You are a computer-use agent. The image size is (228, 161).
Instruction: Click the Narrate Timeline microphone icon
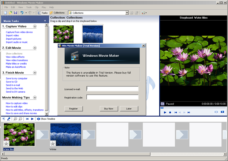pyautogui.click(x=8, y=119)
